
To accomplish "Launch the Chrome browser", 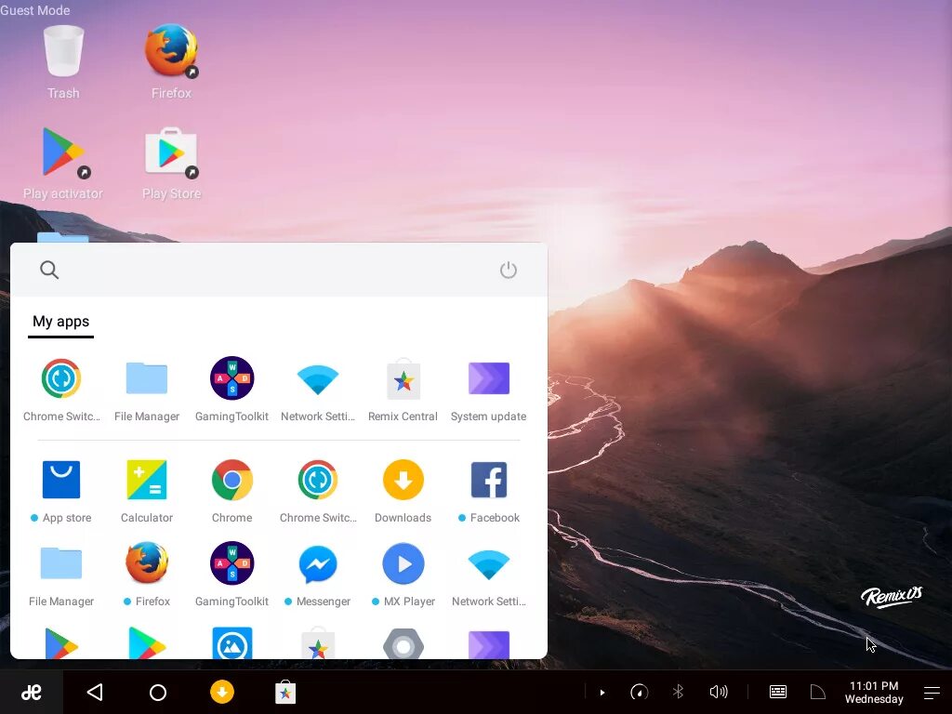I will 231,491.
